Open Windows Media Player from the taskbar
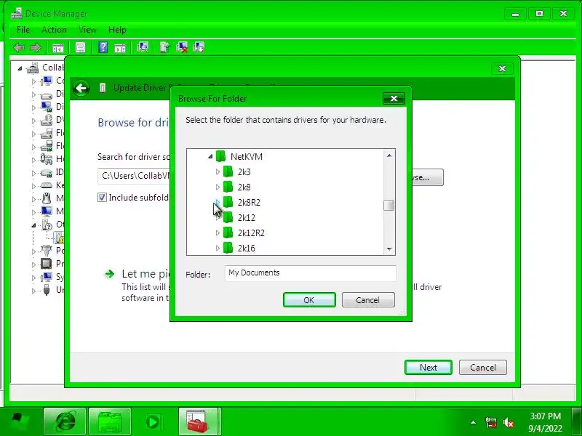The image size is (582, 436). click(152, 422)
